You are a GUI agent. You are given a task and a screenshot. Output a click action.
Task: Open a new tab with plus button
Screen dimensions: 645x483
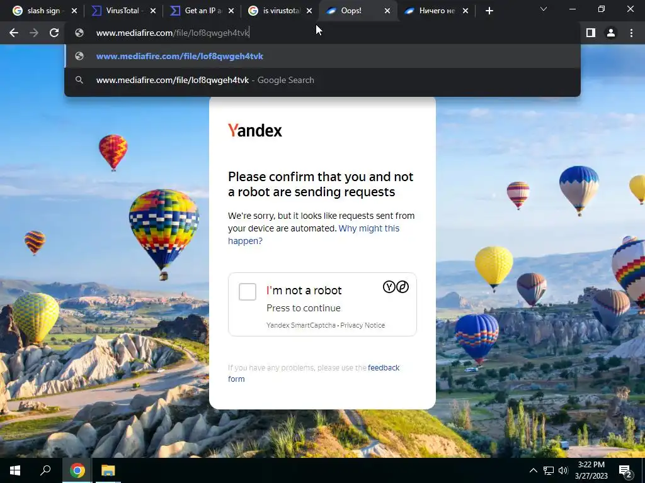pyautogui.click(x=489, y=11)
